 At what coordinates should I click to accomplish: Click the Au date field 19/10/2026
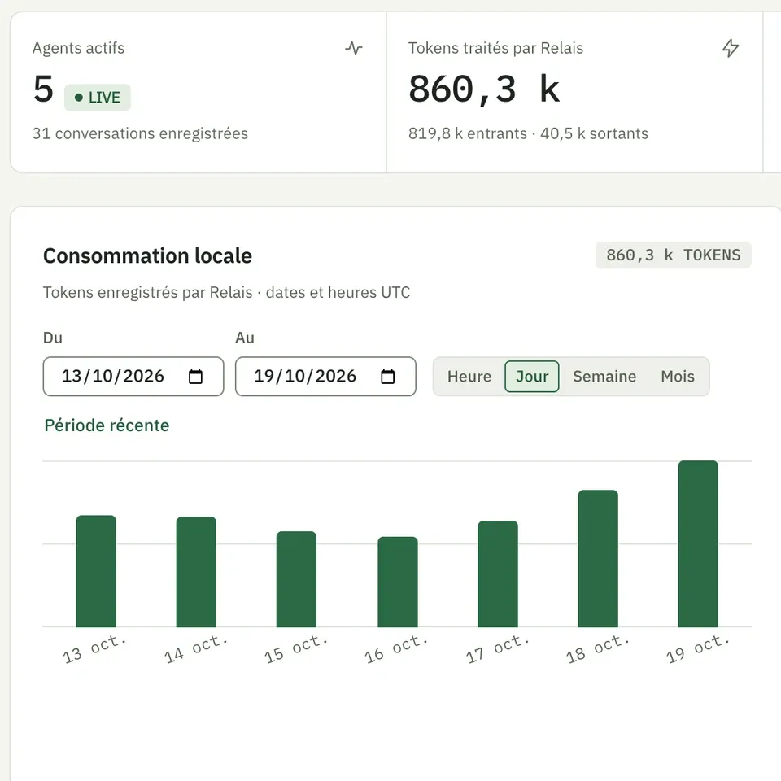tap(325, 377)
